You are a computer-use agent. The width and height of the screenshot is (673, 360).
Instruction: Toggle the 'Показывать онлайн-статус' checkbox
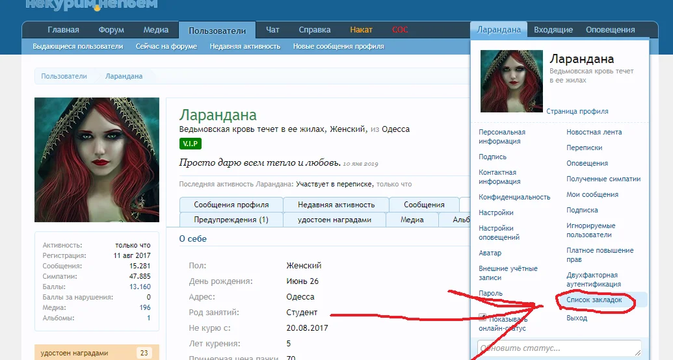pos(483,318)
